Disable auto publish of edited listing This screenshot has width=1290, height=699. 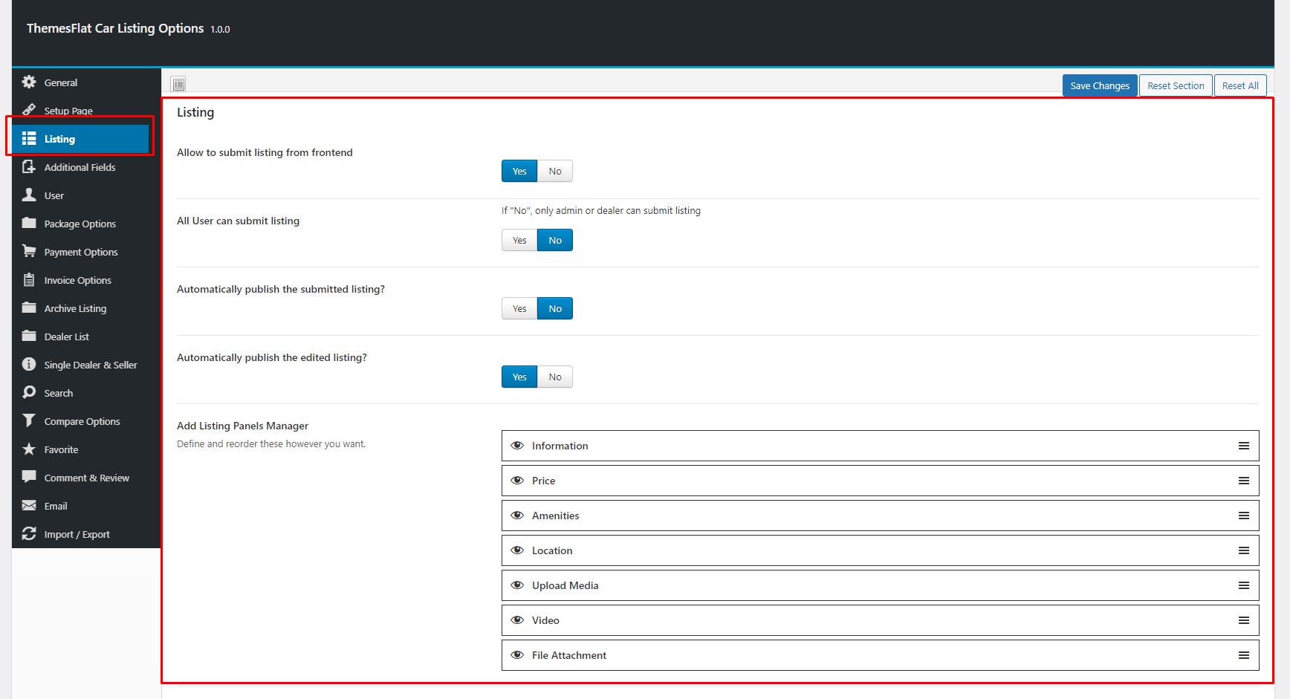click(555, 377)
